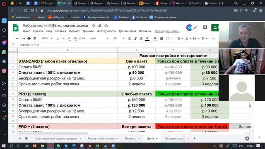Open Windows taskbar search
Image resolution: width=265 pixels, height=149 pixels.
pos(11,146)
